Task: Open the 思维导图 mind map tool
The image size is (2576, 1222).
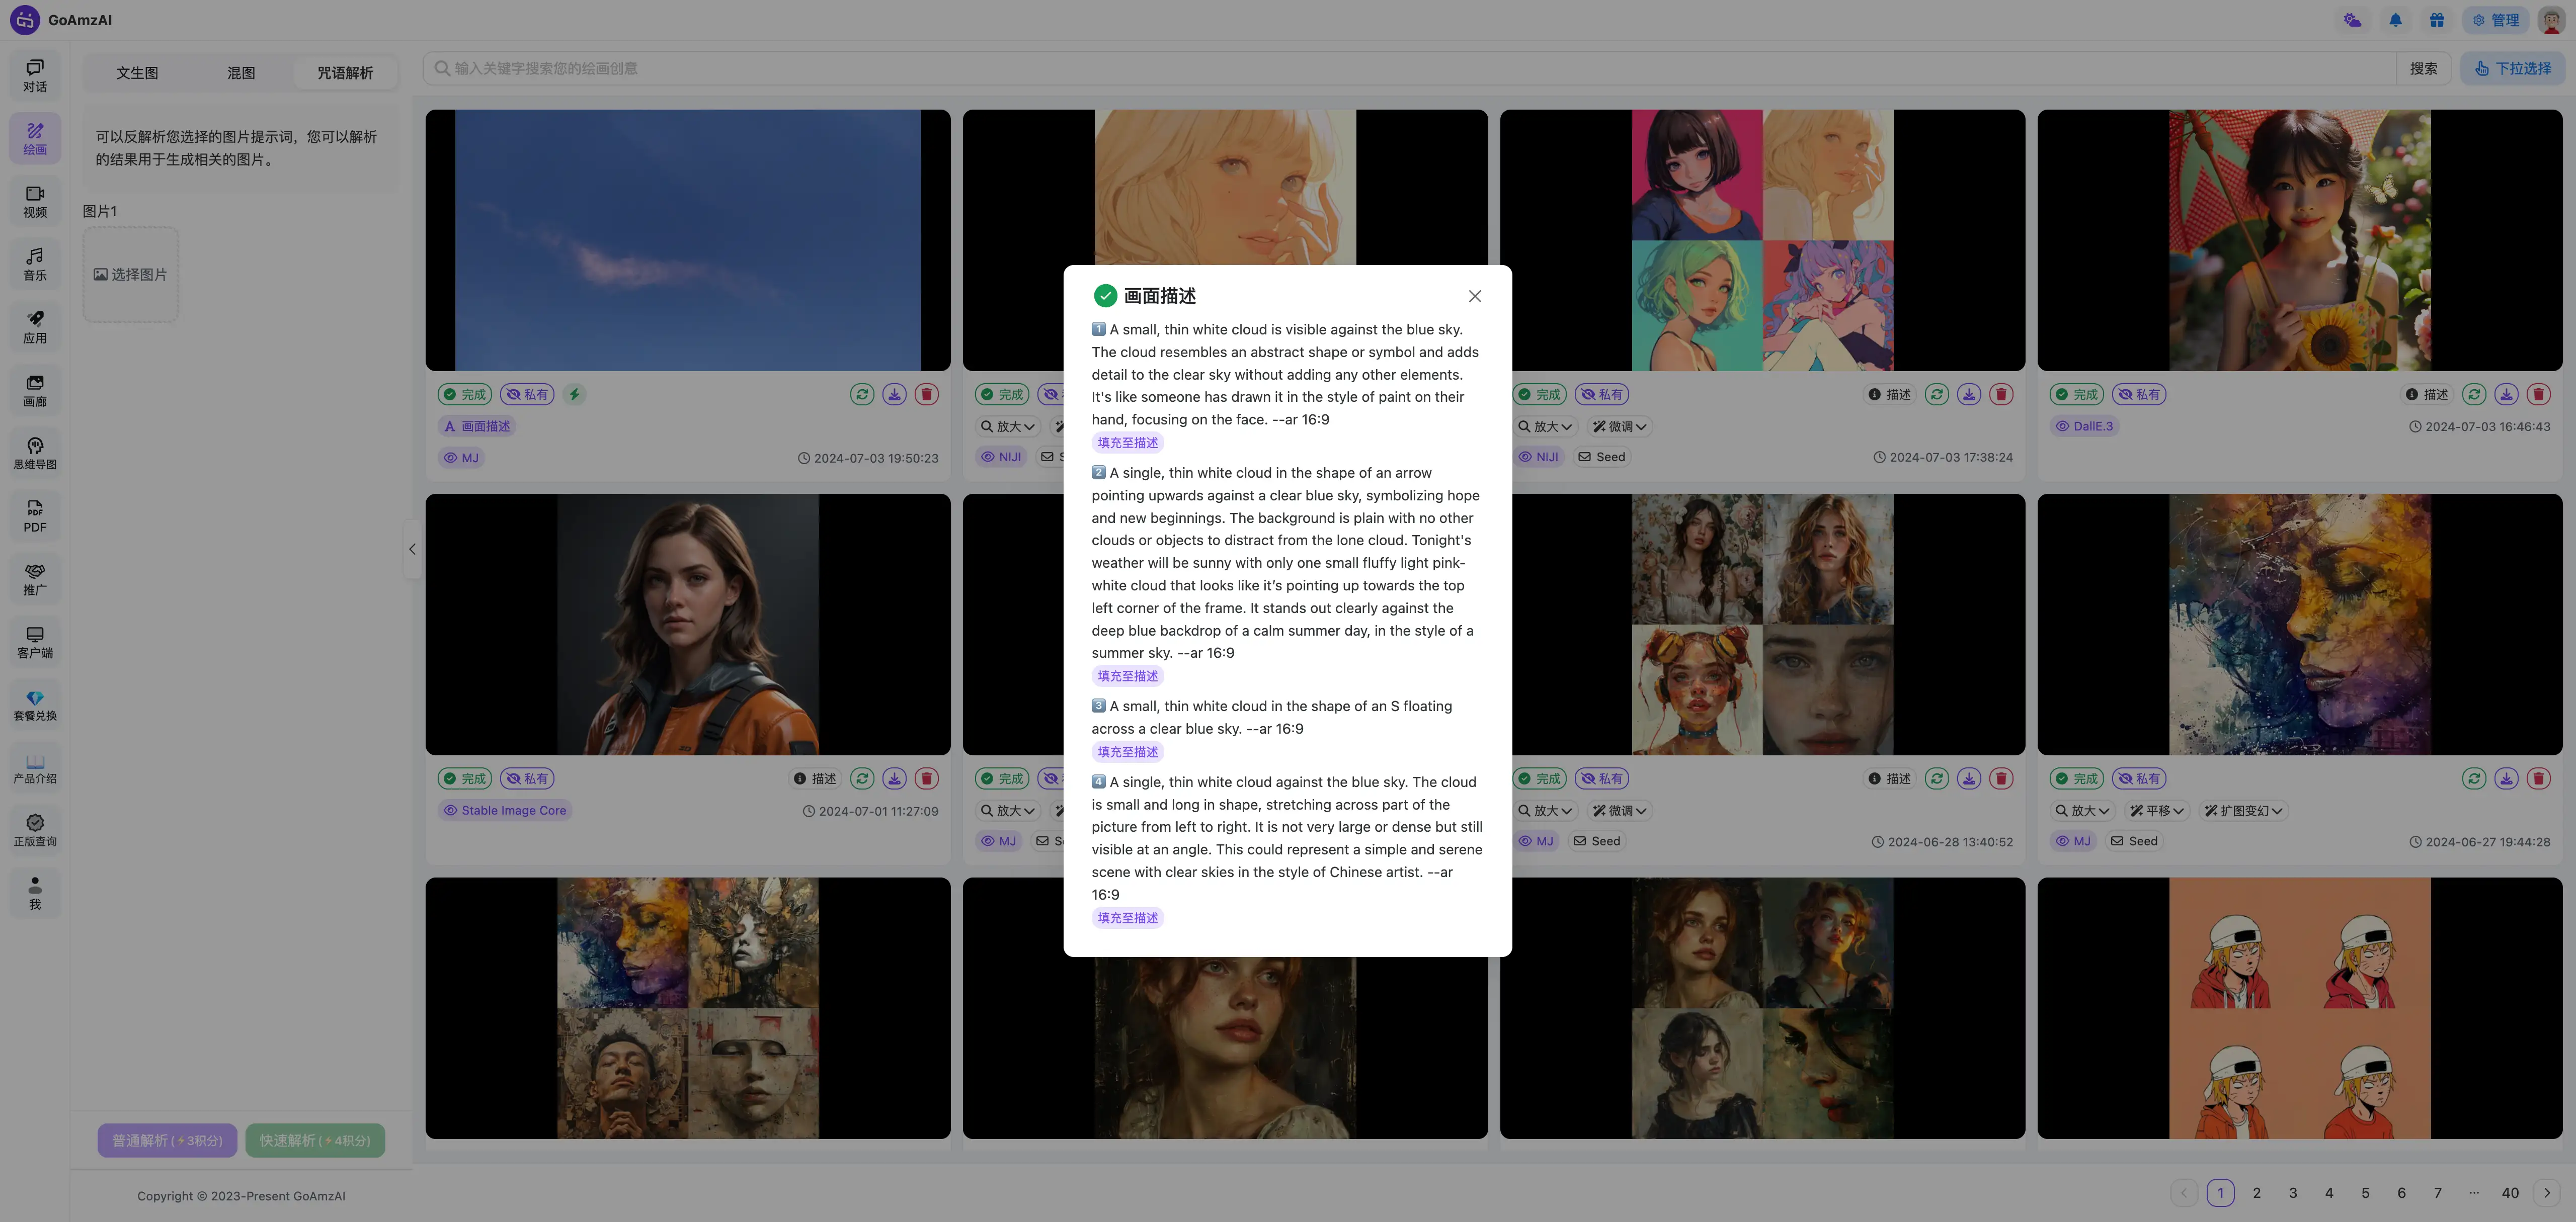Action: tap(35, 453)
